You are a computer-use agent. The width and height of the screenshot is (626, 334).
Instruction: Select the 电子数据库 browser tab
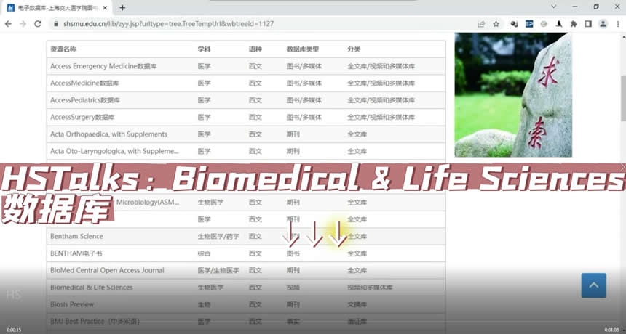(58, 7)
